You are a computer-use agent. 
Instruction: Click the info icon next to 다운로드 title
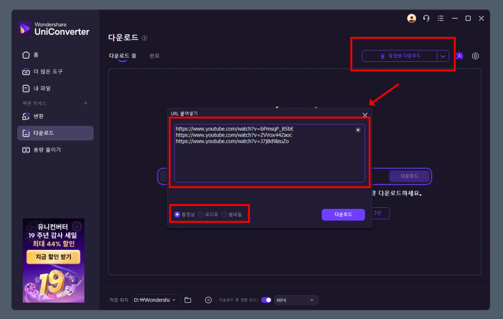click(145, 38)
